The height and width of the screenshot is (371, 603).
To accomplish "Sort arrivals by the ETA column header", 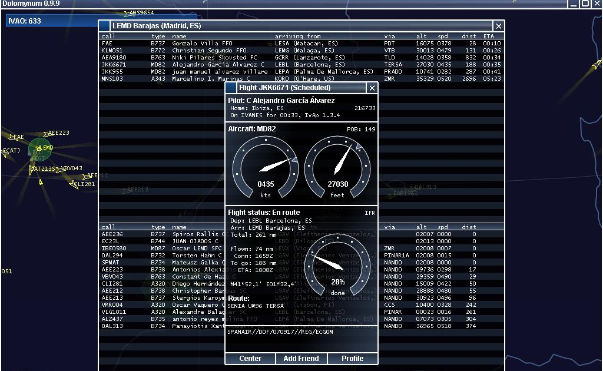I will point(488,36).
